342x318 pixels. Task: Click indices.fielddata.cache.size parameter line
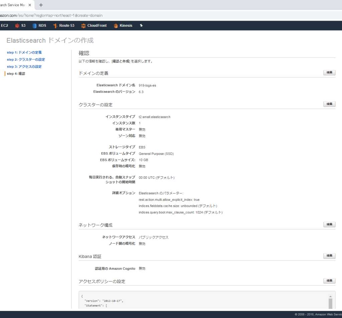point(178,206)
